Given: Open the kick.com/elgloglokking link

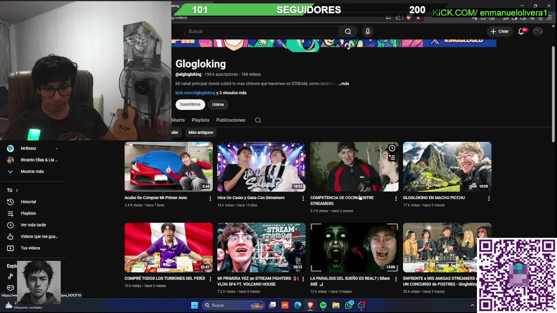Looking at the screenshot, I should pos(195,93).
